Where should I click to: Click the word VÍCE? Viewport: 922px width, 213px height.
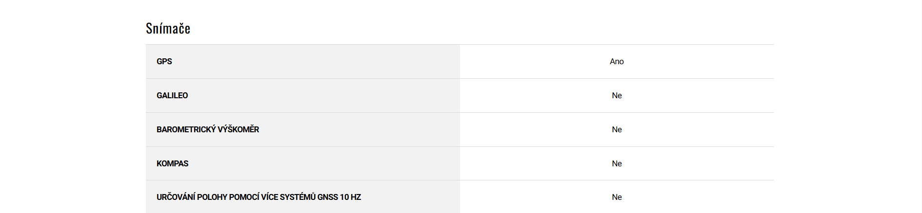click(269, 197)
